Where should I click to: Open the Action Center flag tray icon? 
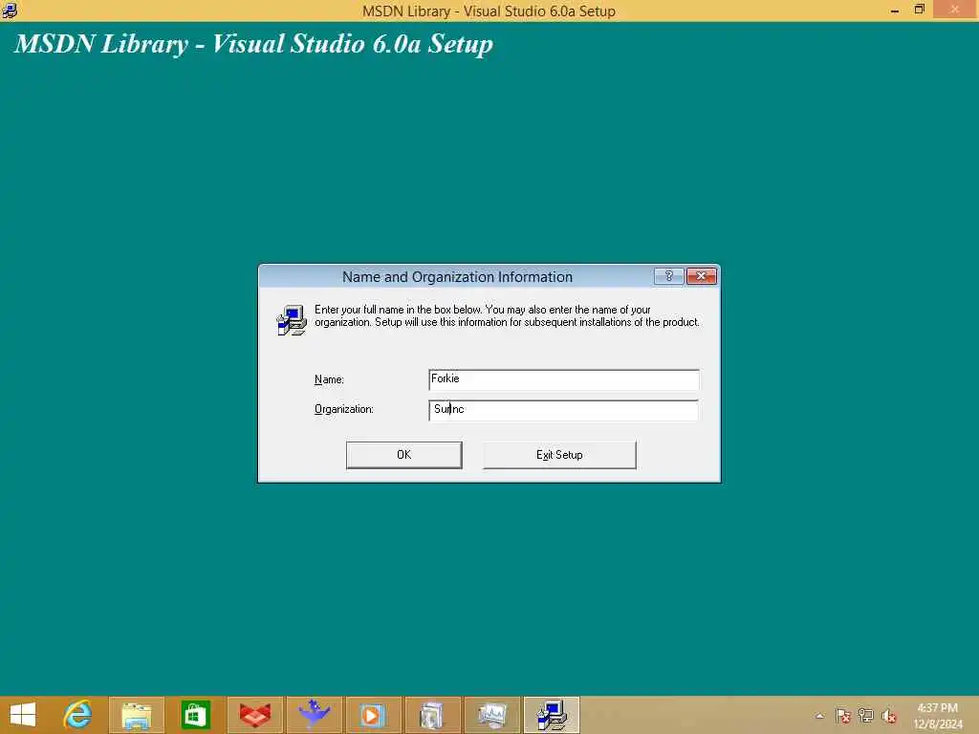843,716
